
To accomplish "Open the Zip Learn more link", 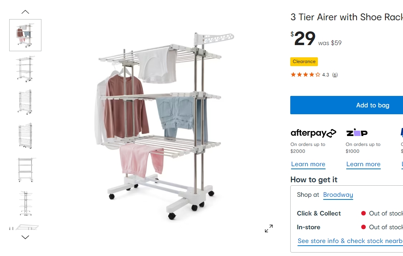I will [364, 164].
